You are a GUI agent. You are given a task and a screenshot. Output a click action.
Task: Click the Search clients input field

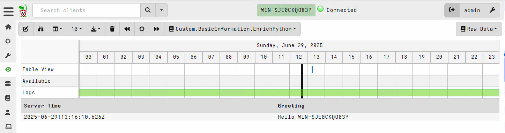[x=87, y=10]
